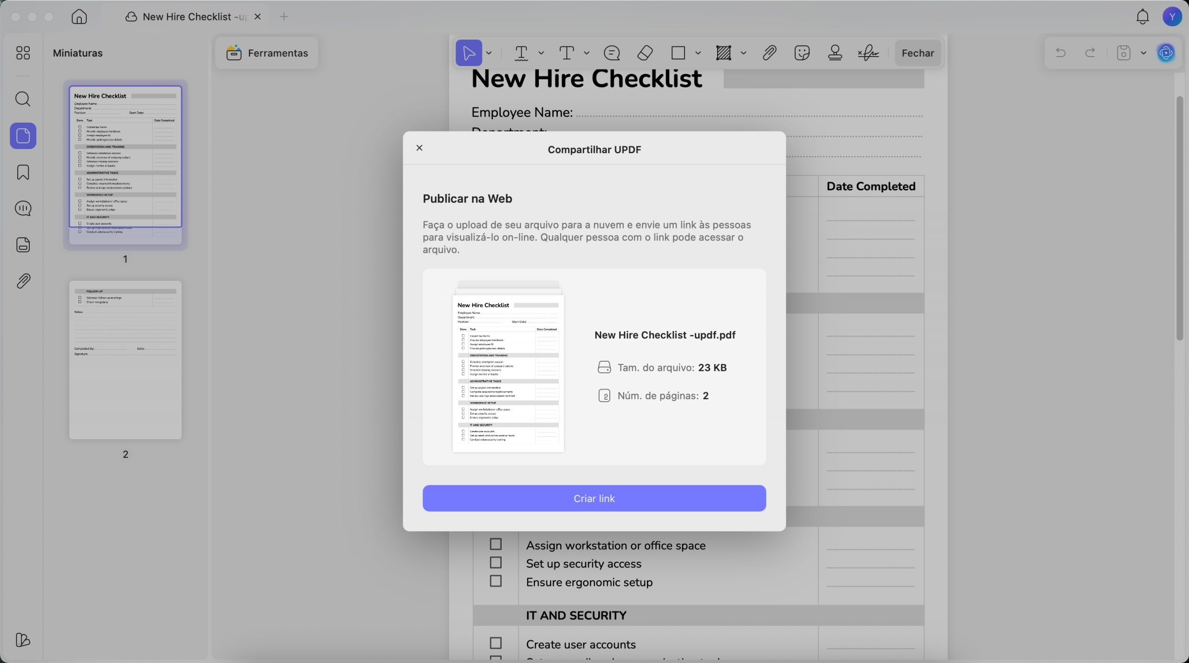The width and height of the screenshot is (1189, 663).
Task: Click file name New Hire Checklist -updf.pdf
Action: tap(665, 335)
